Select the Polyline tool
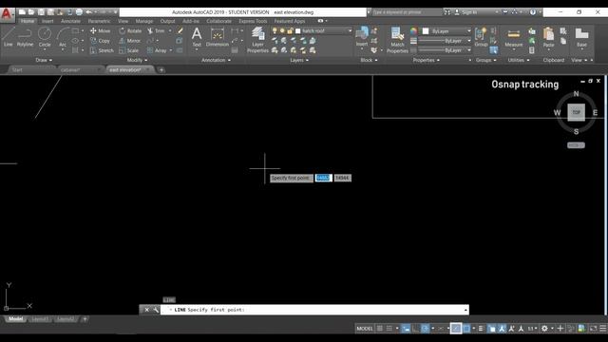Viewport: 608px width, 342px height. (25, 37)
